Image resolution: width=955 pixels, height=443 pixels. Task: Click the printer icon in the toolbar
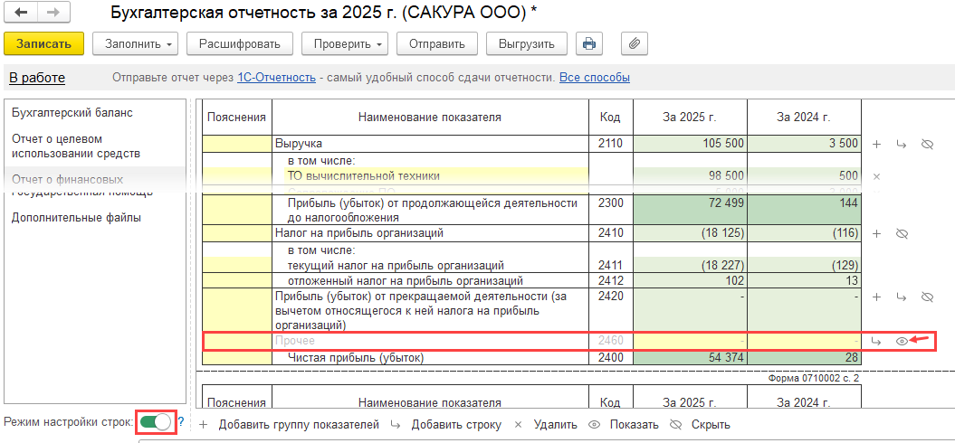tap(589, 43)
